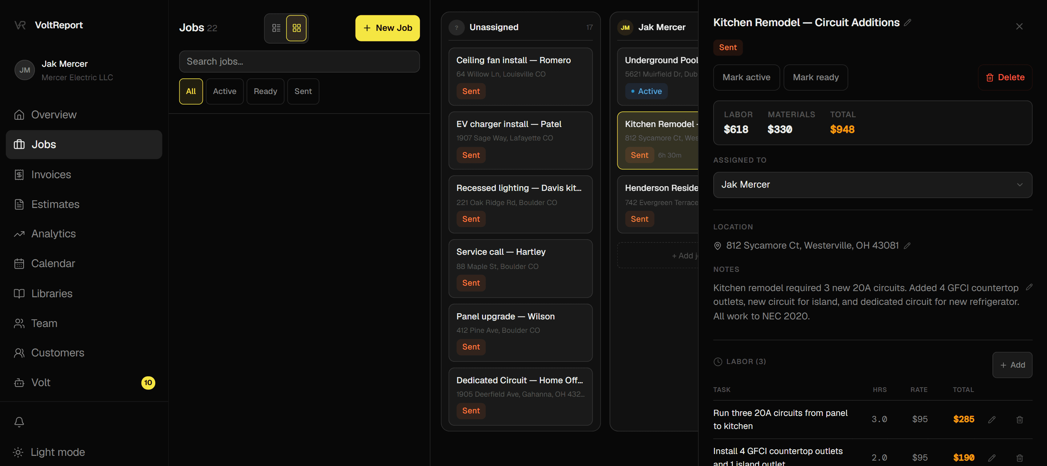1047x466 pixels.
Task: Click the $330 materials value
Action: (780, 130)
